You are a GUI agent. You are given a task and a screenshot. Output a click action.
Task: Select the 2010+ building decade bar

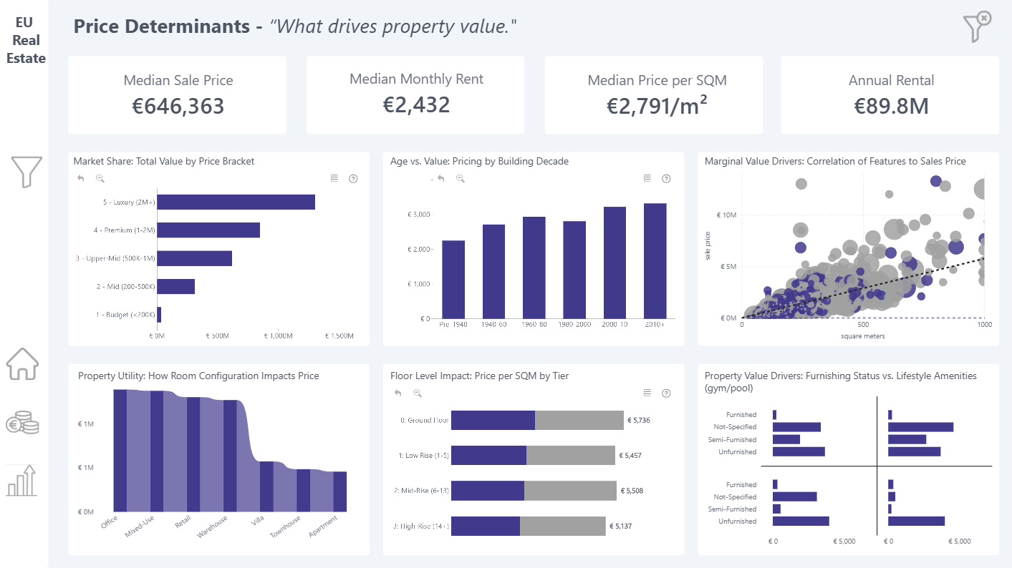click(x=655, y=261)
